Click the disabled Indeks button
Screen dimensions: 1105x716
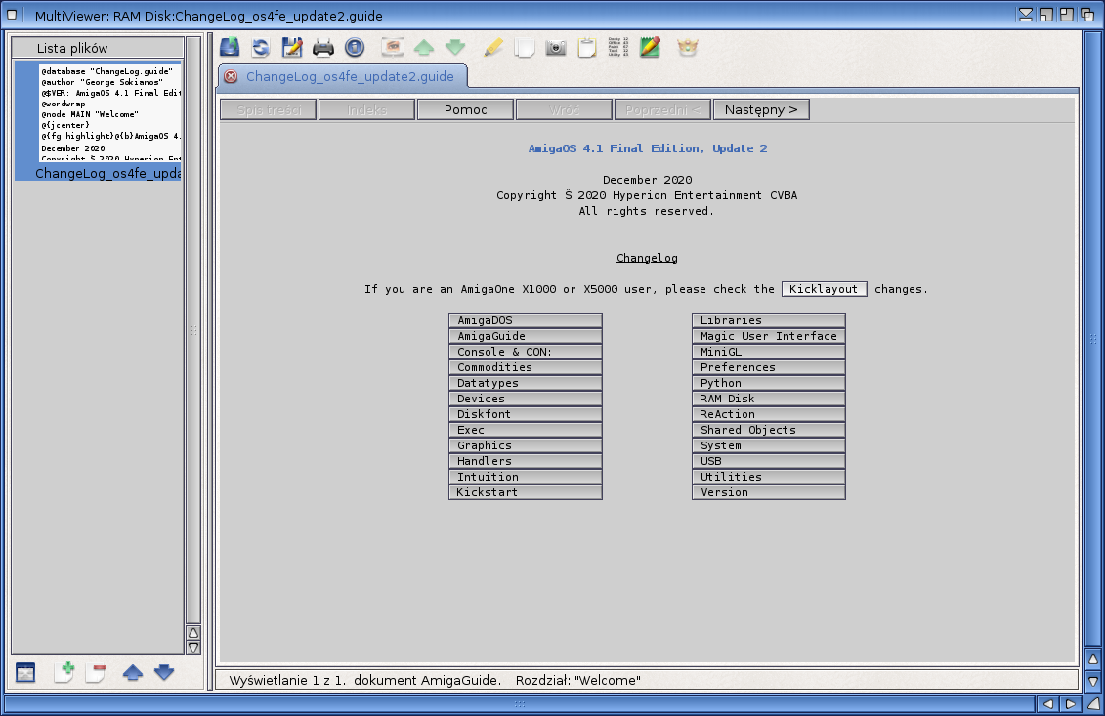tap(366, 110)
